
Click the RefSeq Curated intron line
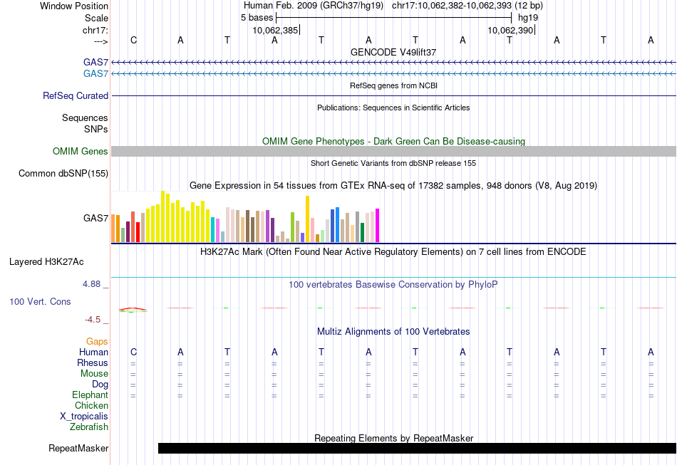[x=394, y=95]
